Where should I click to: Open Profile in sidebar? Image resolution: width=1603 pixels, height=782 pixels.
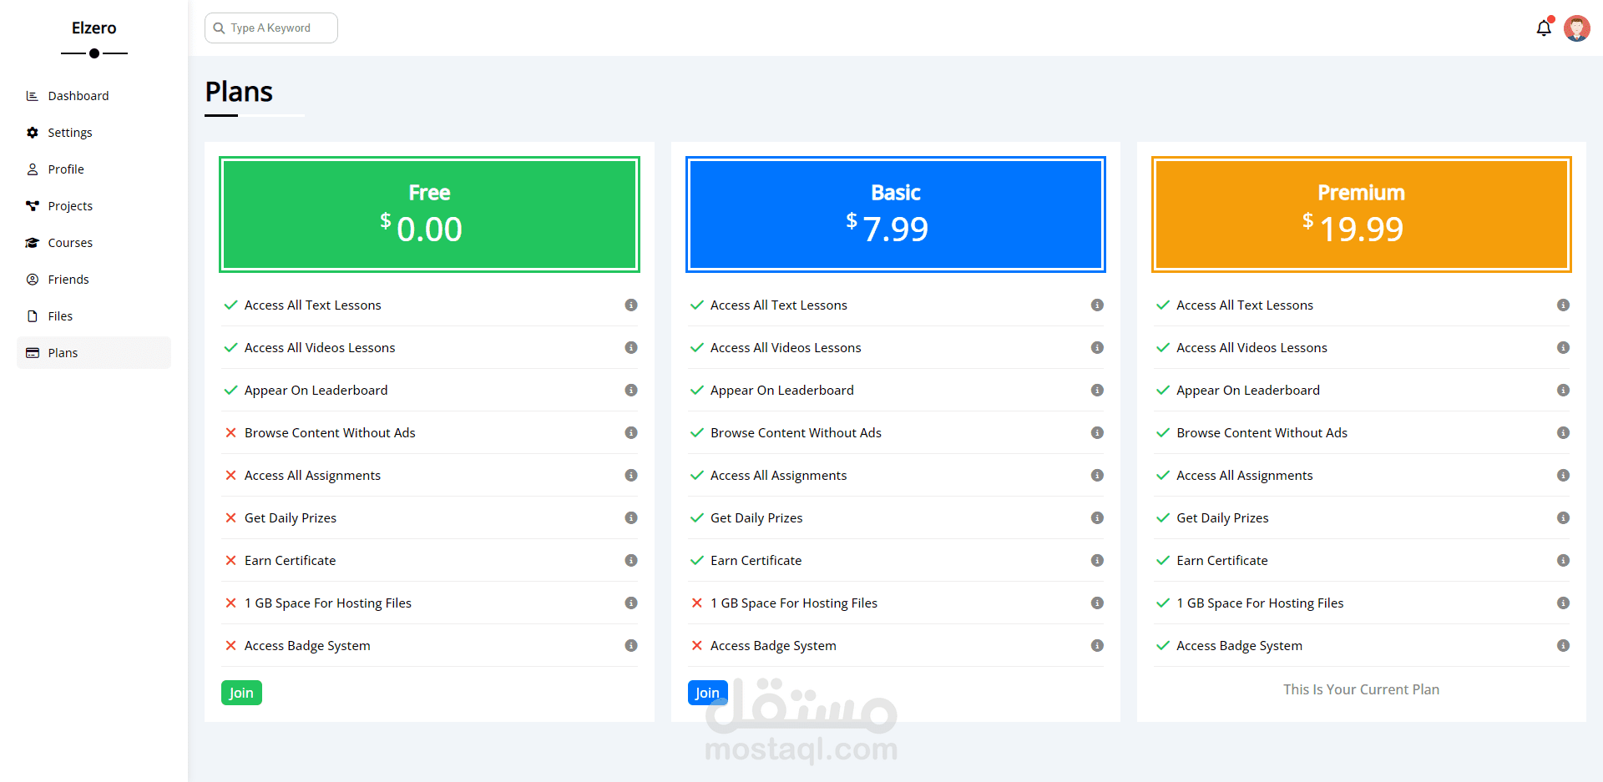(94, 169)
